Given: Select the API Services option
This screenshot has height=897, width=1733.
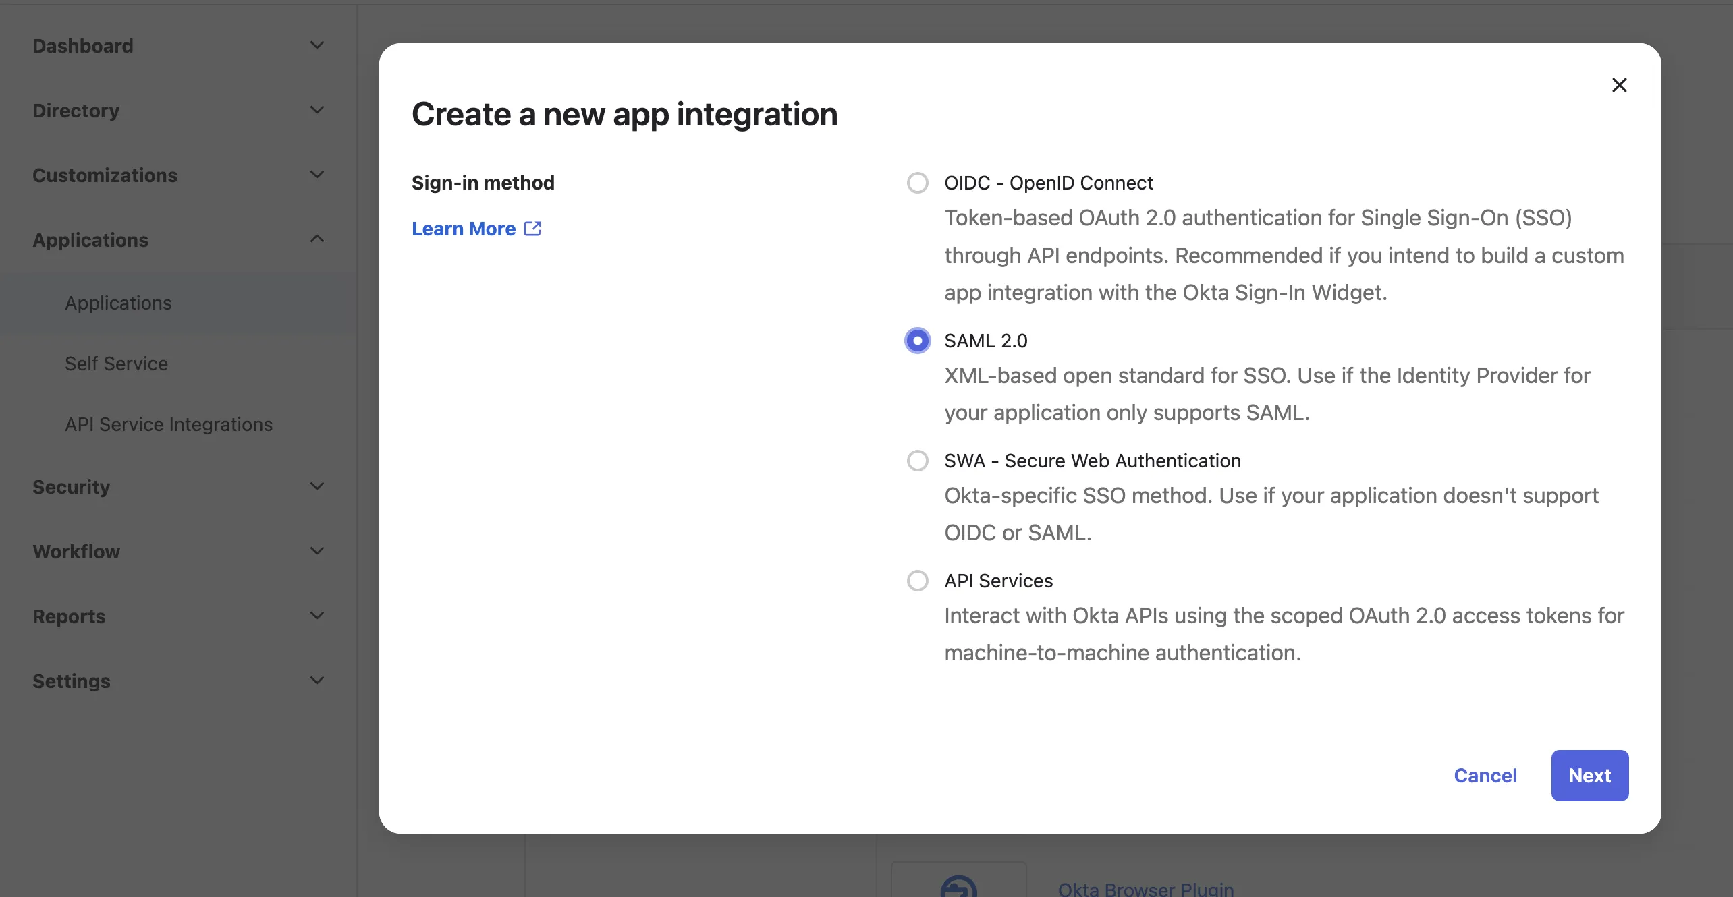Looking at the screenshot, I should [917, 581].
